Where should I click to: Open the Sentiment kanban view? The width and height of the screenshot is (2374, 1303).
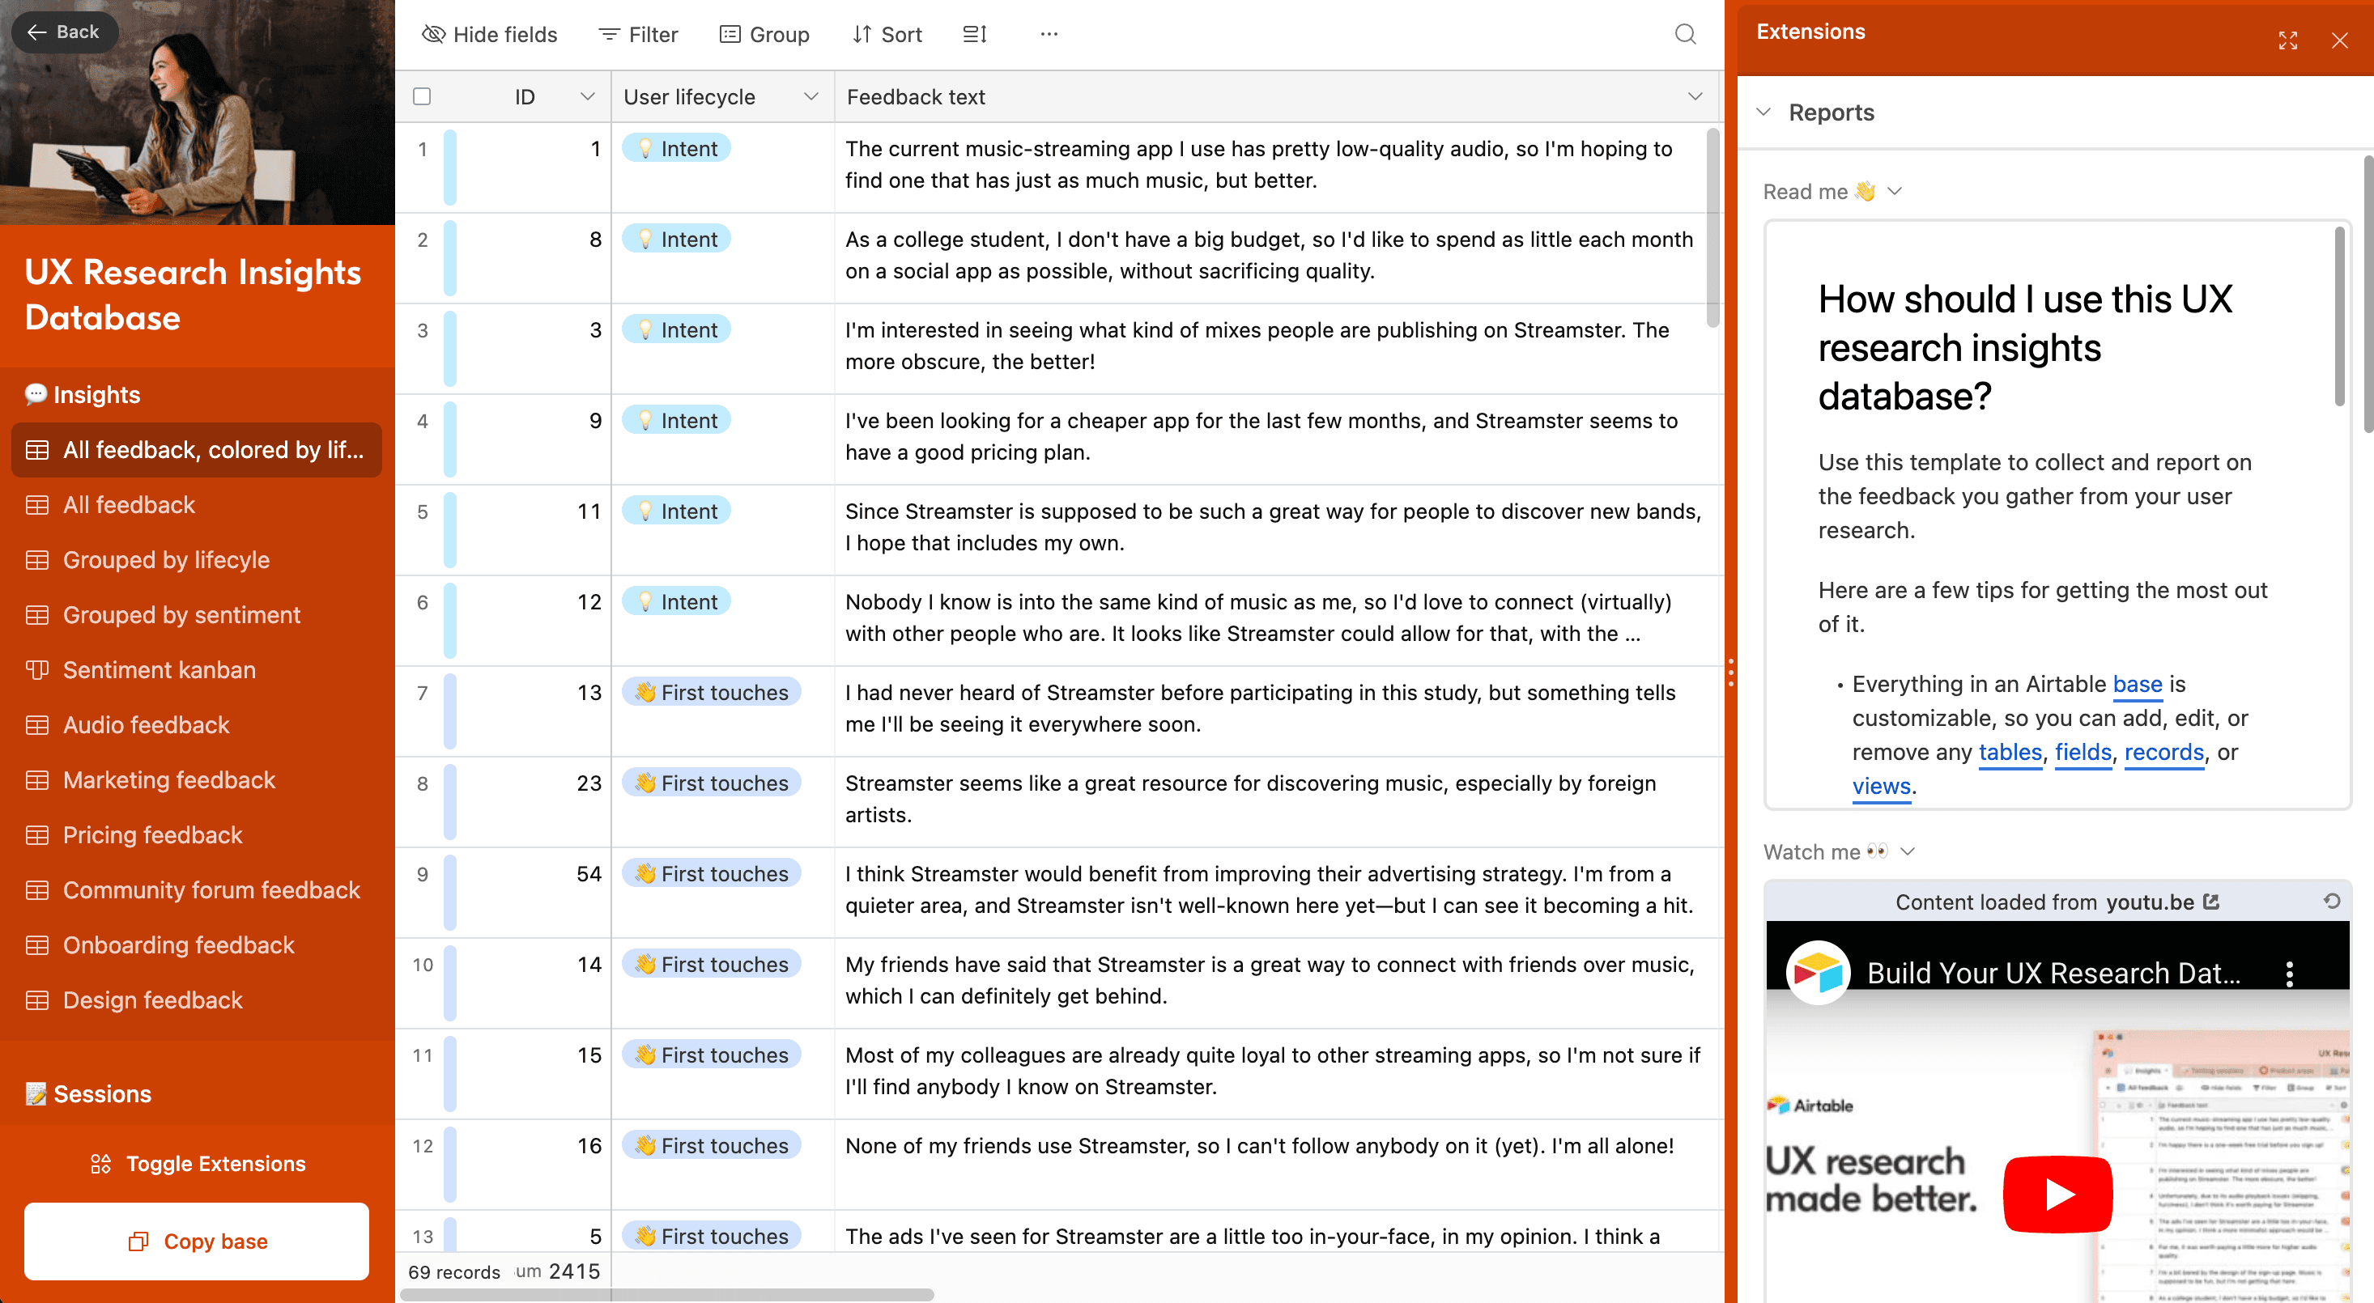point(159,669)
